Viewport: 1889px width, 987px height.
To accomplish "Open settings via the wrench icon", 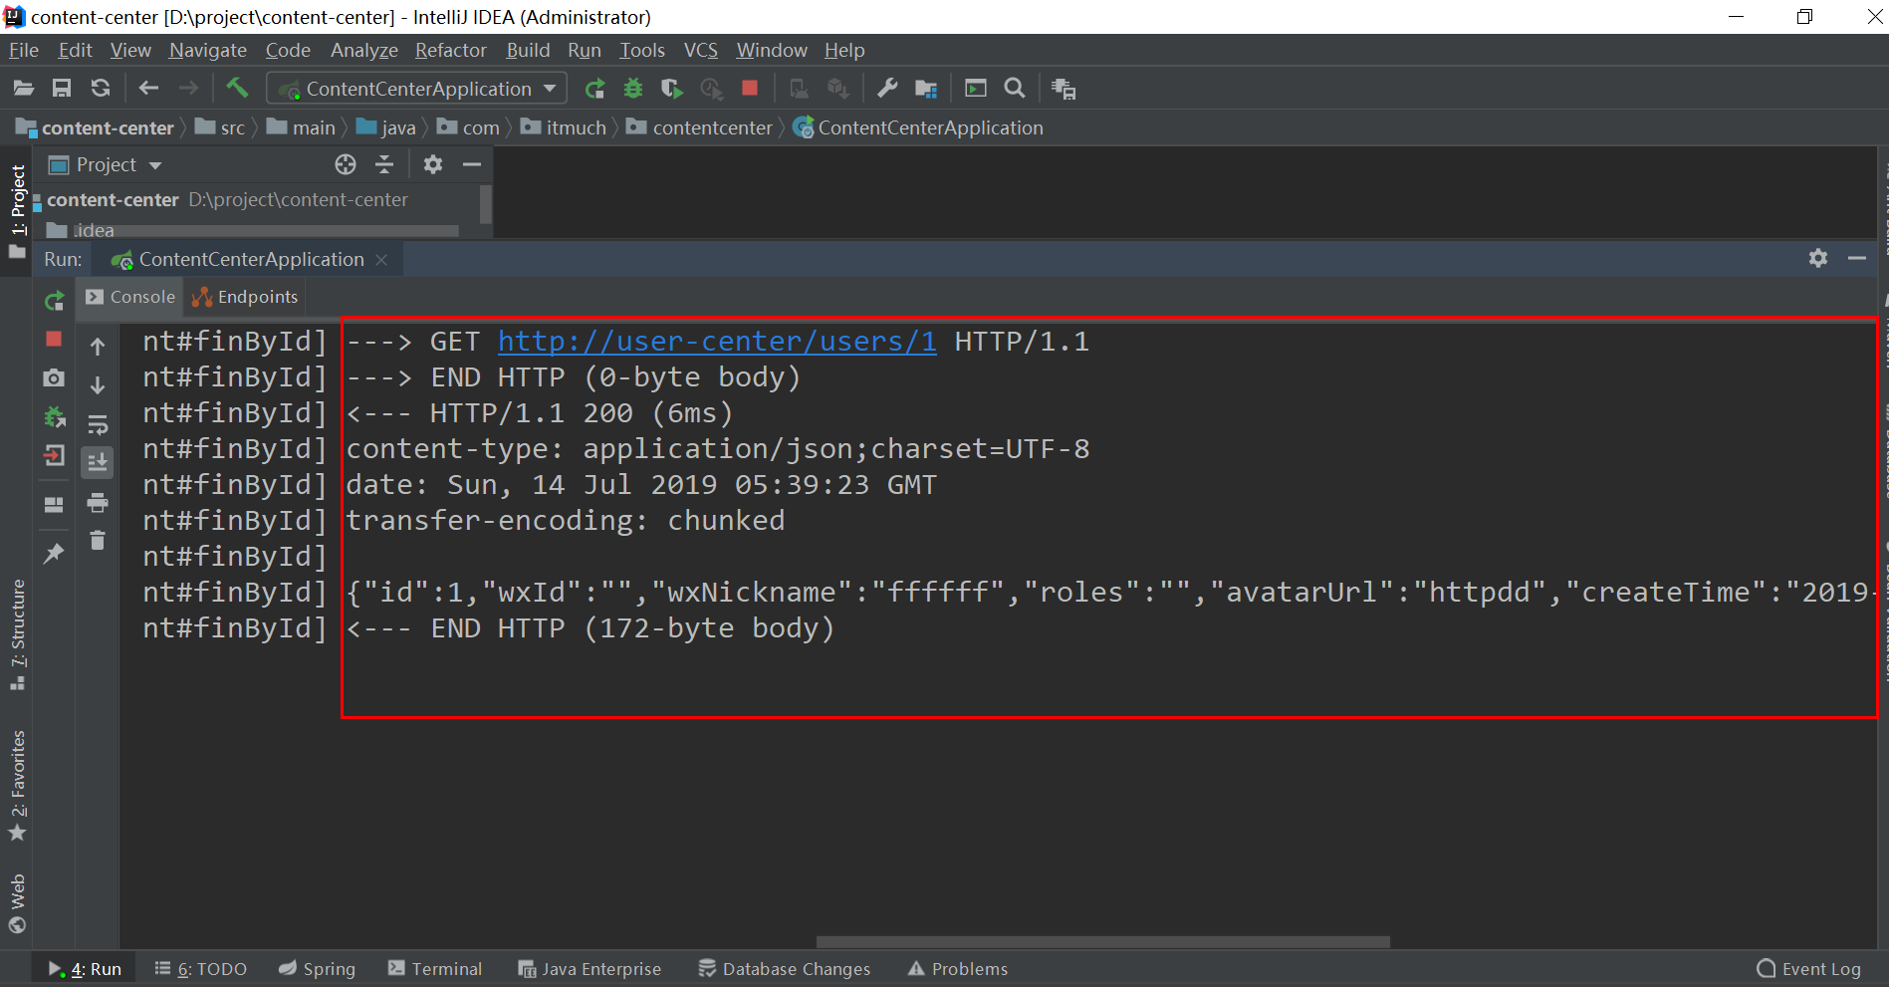I will (887, 89).
